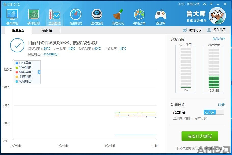This screenshot has height=155, width=232.
Task: Open 清理优化 cleanup broom icon
Action: [118, 14]
